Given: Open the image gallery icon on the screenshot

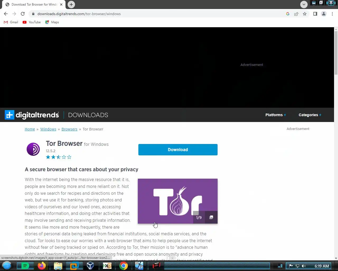Looking at the screenshot, I should pos(211,217).
